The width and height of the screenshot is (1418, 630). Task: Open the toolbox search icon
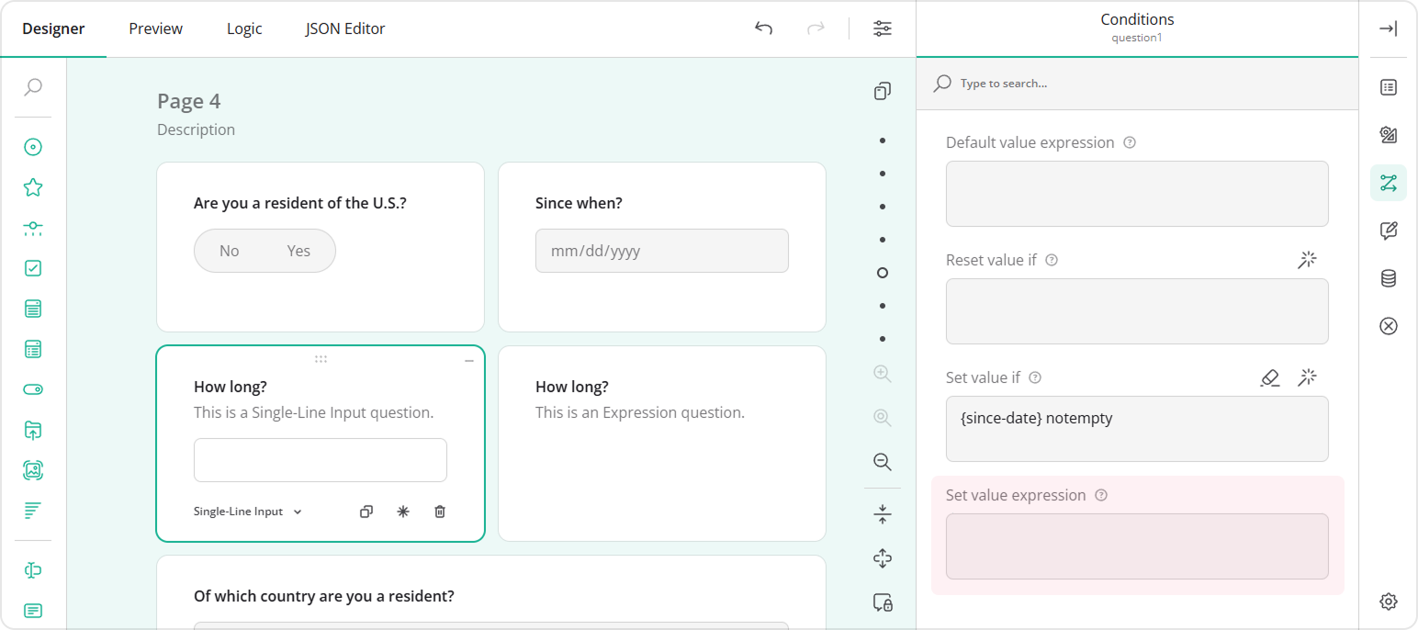point(33,87)
